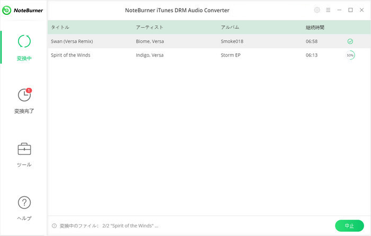
Task: Select the Spirit of the Winds title
Action: [70, 55]
